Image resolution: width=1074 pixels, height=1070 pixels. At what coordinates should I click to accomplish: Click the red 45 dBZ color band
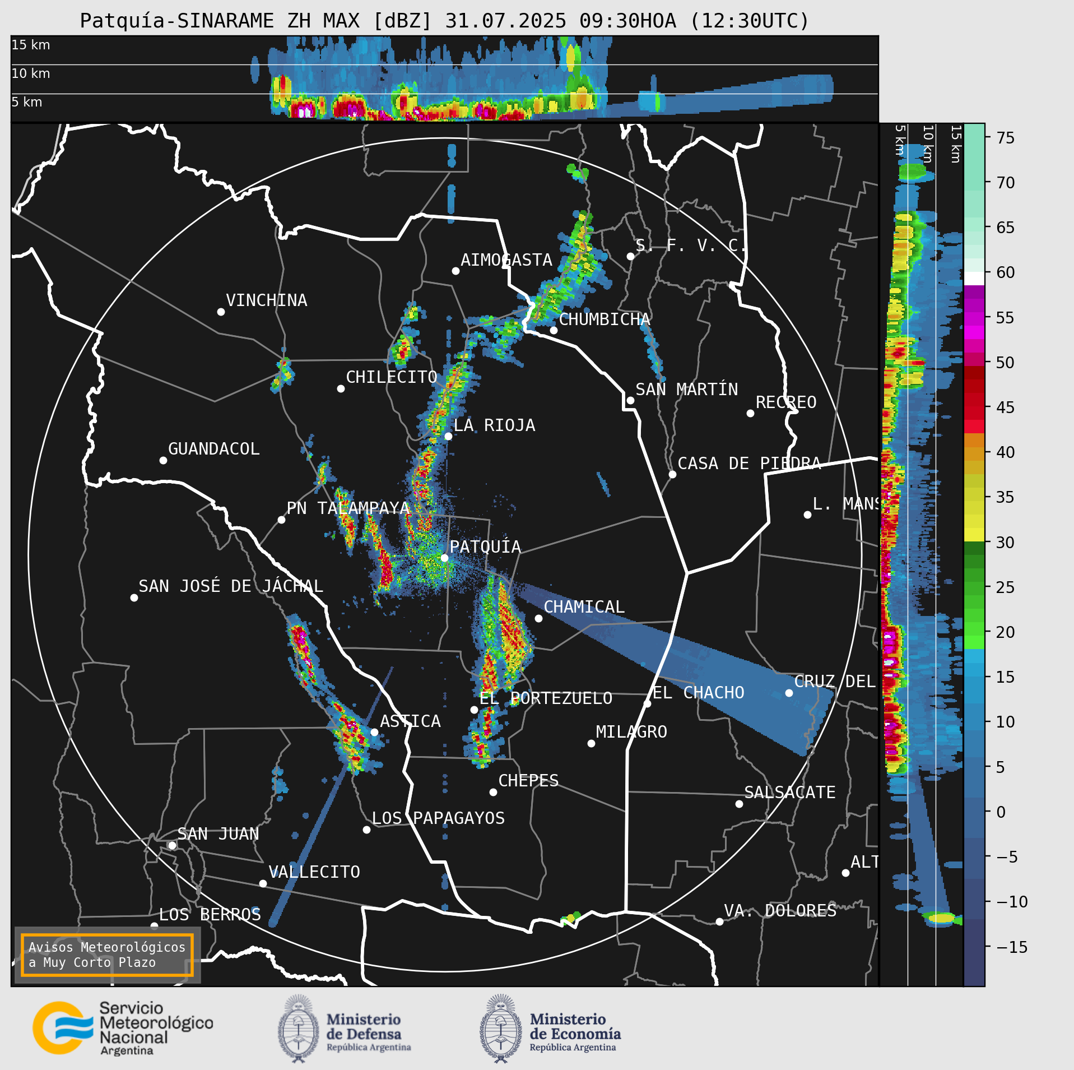[x=974, y=413]
